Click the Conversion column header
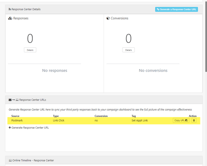 101,116
